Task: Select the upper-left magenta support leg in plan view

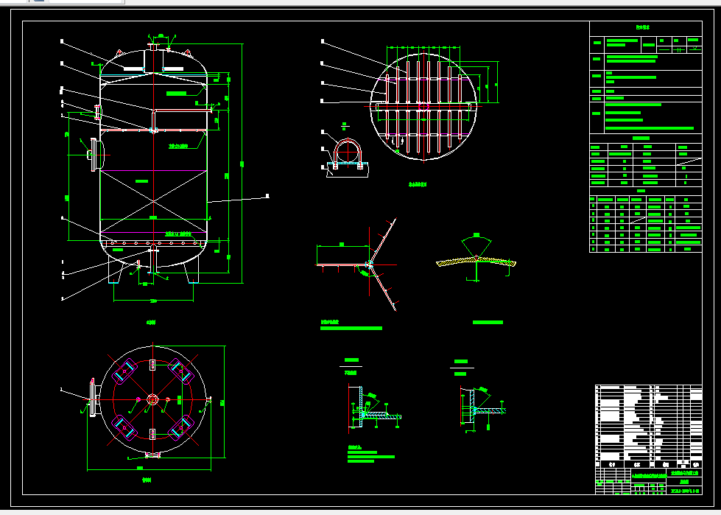Action: 123,372
